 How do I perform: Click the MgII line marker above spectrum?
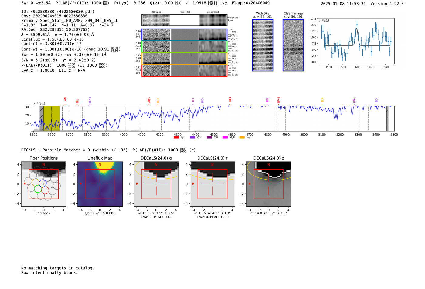tap(354, 100)
